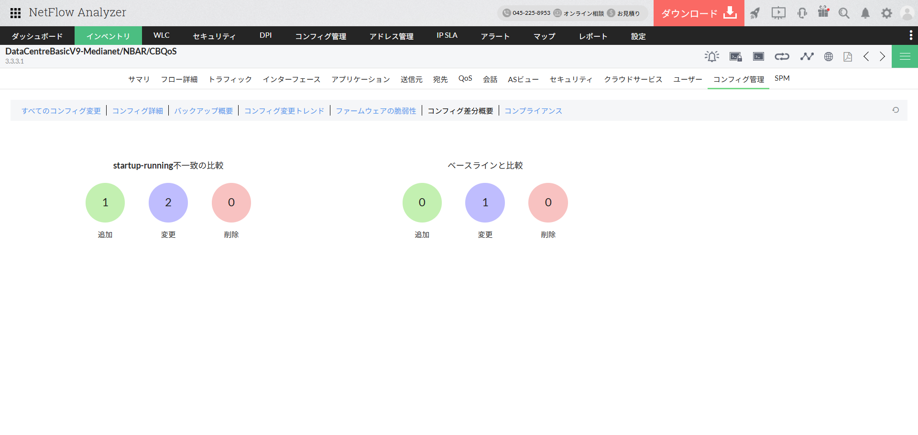The width and height of the screenshot is (918, 435).
Task: Open the コンプライアンス link
Action: point(533,111)
